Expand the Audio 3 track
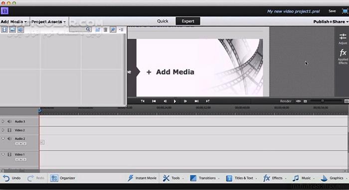The image size is (349, 190). 3,121
